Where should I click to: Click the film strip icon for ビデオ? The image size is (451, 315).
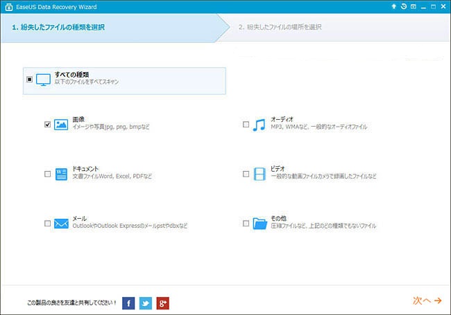coord(259,174)
